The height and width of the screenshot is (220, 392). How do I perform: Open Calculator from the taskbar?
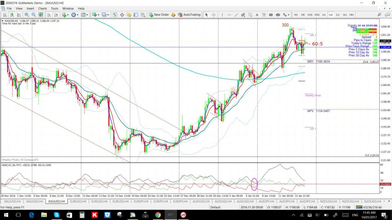(82, 215)
